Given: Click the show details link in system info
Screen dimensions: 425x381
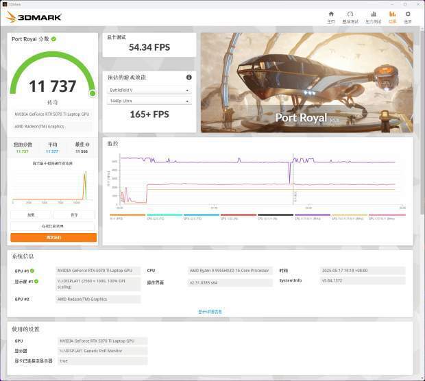Looking at the screenshot, I should pyautogui.click(x=210, y=312).
